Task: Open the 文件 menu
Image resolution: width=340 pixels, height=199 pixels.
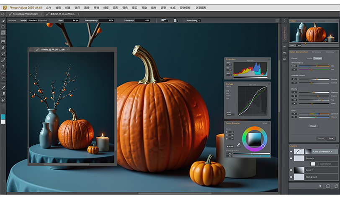Action: coord(49,8)
